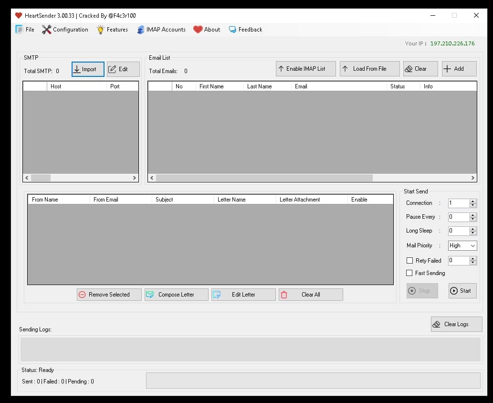
Task: Open the Compose Letter editor
Action: tap(149, 295)
